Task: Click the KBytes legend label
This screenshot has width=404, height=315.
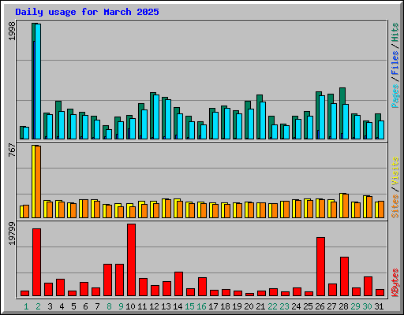Action: 395,283
